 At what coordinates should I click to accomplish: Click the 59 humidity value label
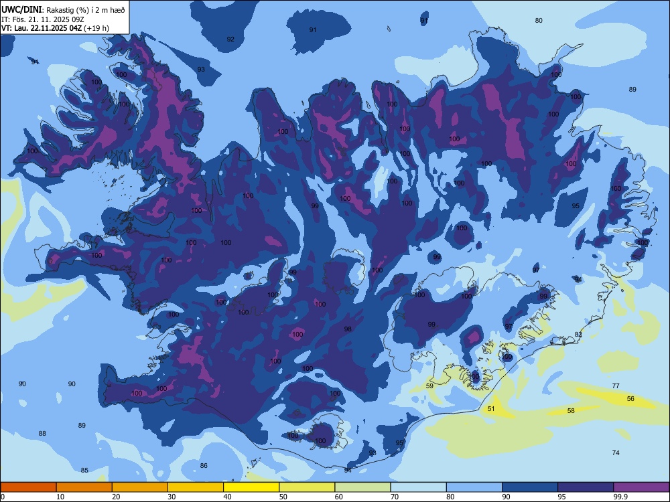[430, 386]
